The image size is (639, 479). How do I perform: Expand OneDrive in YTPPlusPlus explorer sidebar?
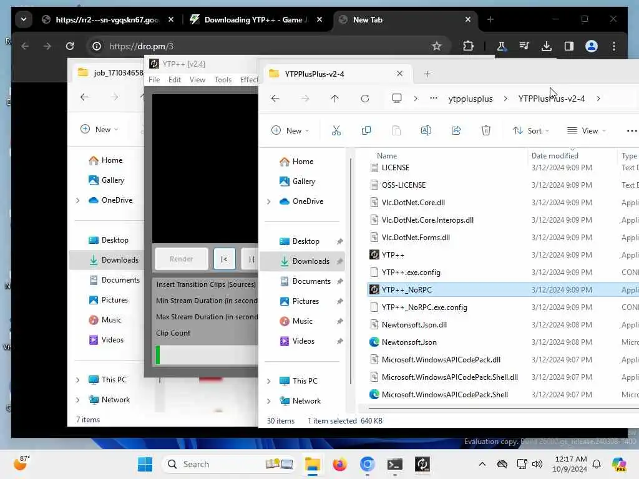point(268,201)
